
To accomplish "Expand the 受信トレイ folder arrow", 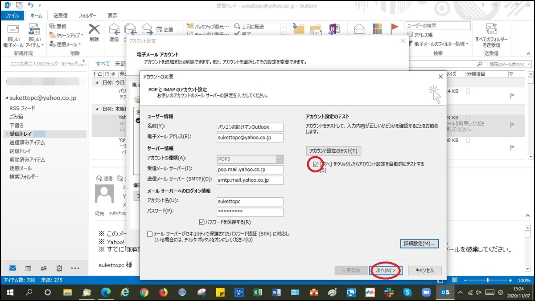I will click(6, 134).
